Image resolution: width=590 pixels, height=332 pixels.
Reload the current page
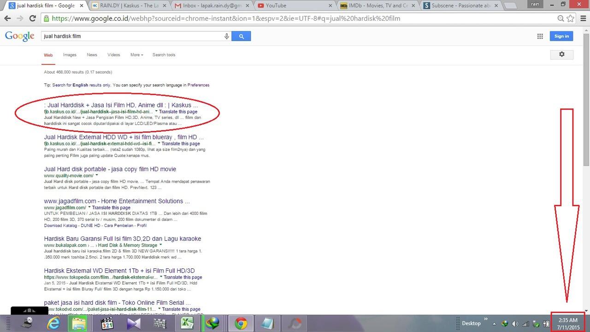tap(32, 18)
